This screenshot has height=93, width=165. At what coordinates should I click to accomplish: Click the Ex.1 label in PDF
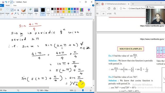tap(111, 56)
